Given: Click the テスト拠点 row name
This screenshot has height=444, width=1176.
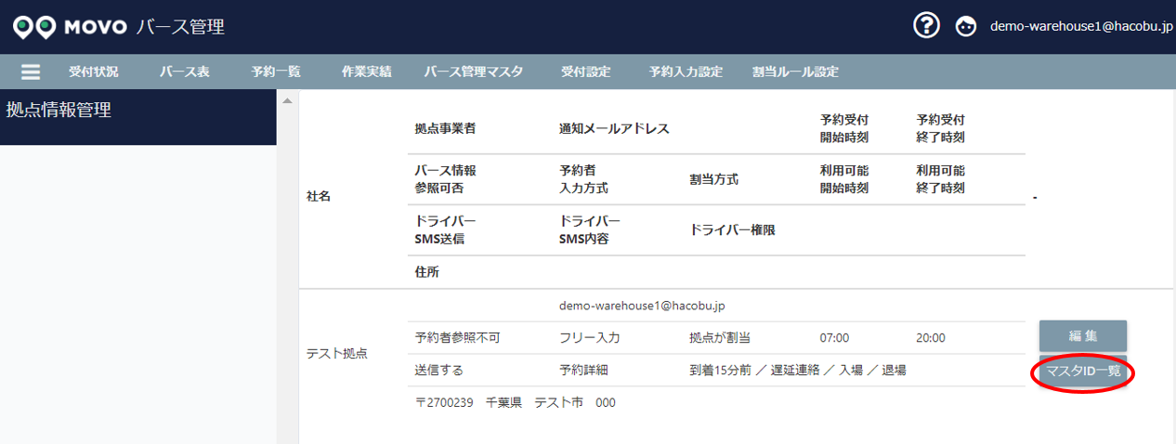Looking at the screenshot, I should click(337, 354).
